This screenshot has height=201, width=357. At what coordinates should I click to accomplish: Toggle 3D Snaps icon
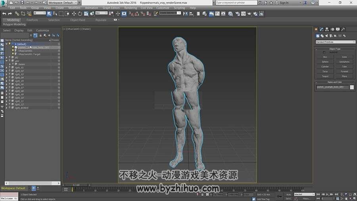131,14
